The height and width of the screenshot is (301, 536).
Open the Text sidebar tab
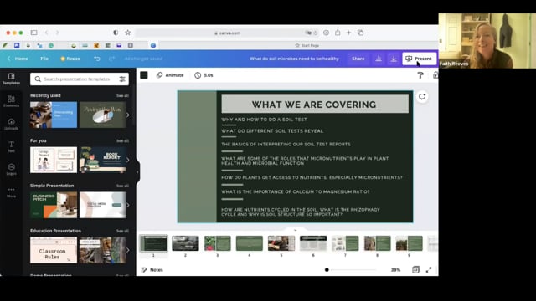(11, 147)
